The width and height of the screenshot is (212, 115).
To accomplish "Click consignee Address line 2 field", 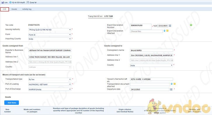I will coord(152,60).
